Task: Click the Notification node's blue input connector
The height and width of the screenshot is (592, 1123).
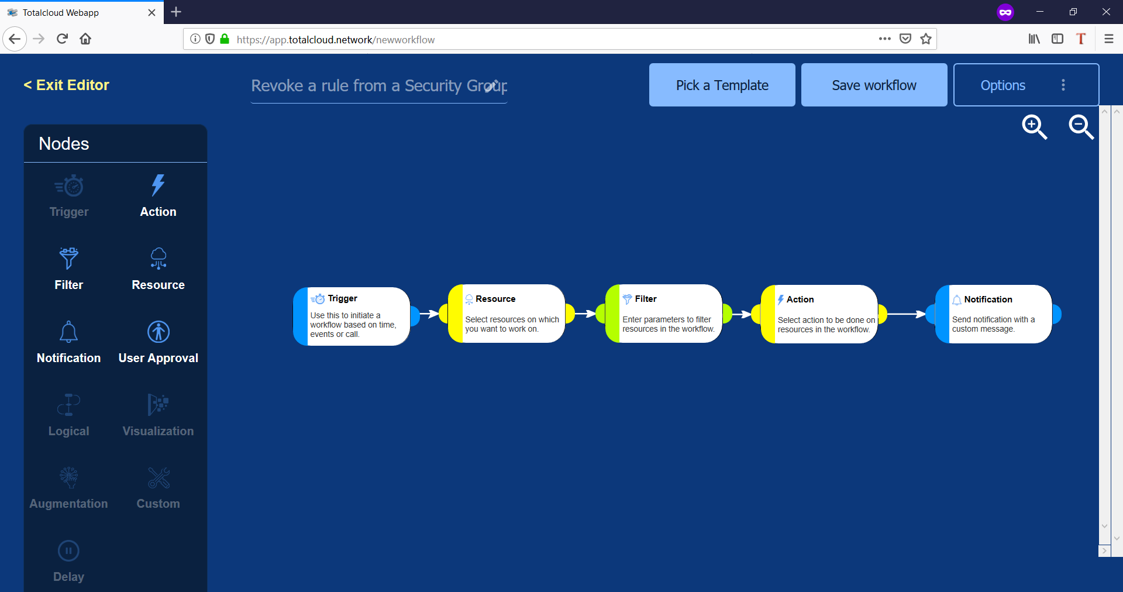Action: (x=931, y=314)
